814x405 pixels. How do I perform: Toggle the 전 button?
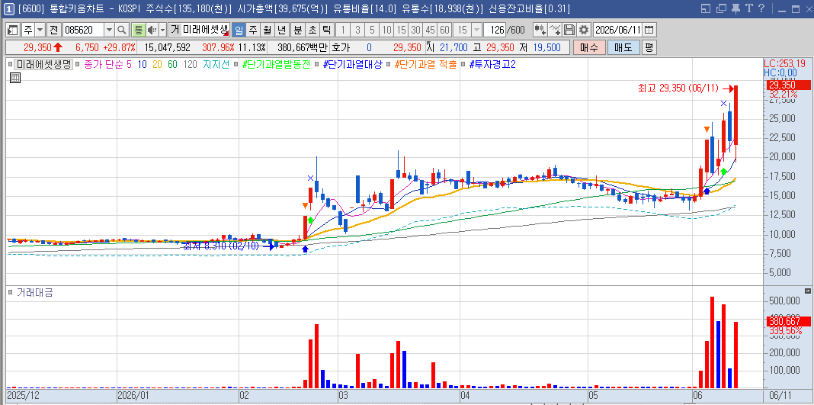[x=53, y=30]
